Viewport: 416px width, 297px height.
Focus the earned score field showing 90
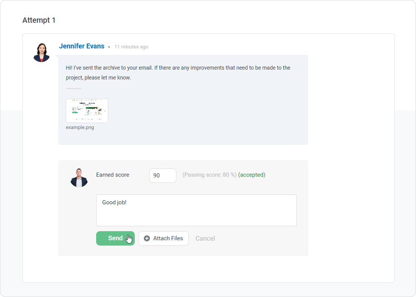point(162,176)
